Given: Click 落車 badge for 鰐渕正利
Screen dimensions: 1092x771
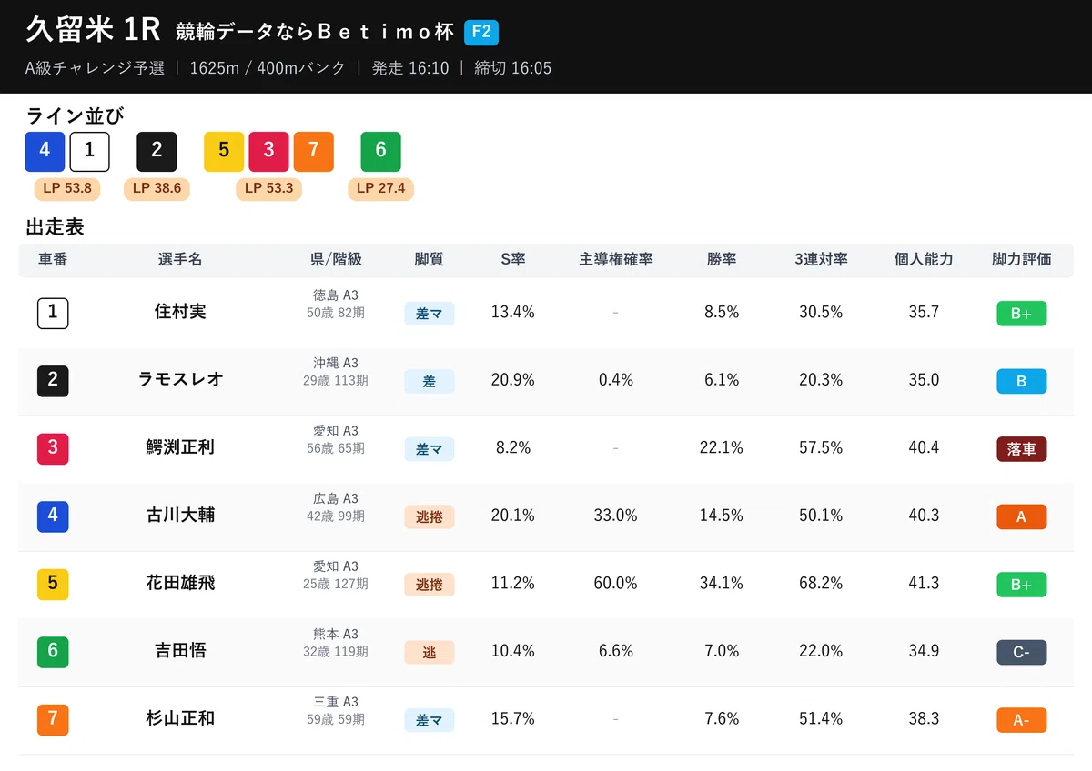Looking at the screenshot, I should click(x=1021, y=449).
